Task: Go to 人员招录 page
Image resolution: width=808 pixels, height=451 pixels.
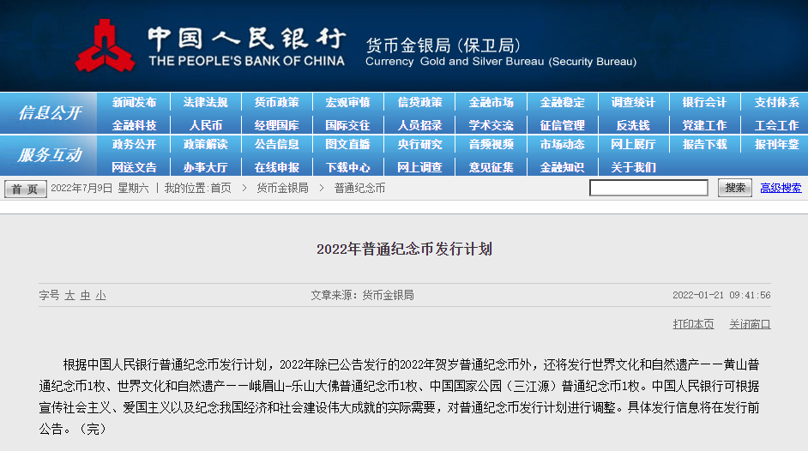Action: (419, 125)
